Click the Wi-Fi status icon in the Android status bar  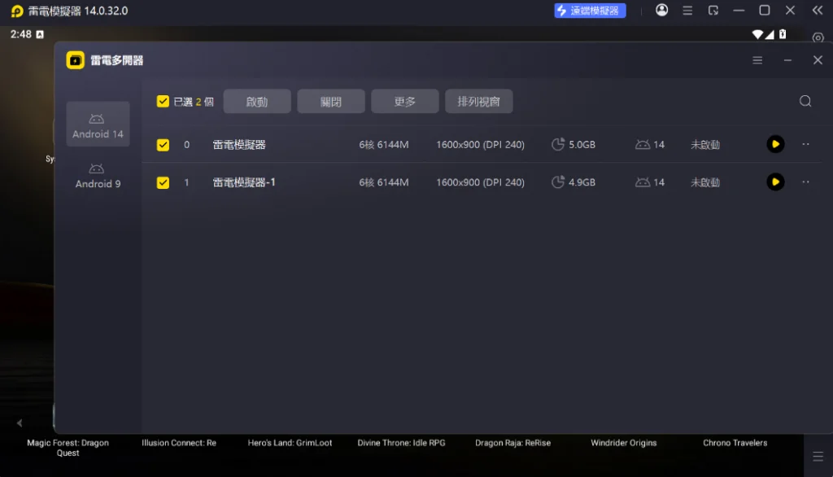point(757,34)
